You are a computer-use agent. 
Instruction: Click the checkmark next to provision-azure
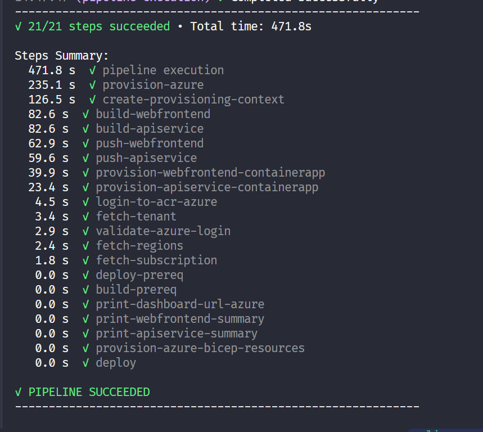[92, 85]
